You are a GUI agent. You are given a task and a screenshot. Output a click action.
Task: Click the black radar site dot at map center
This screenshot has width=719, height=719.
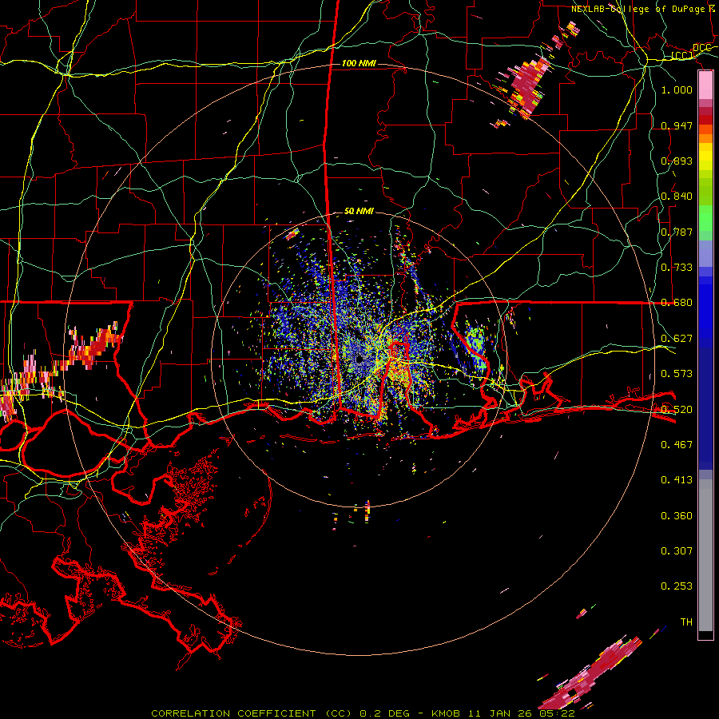point(359,359)
